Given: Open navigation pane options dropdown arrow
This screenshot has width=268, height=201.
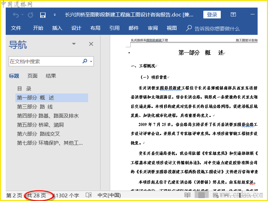Looking at the screenshot, I should click(74, 44).
